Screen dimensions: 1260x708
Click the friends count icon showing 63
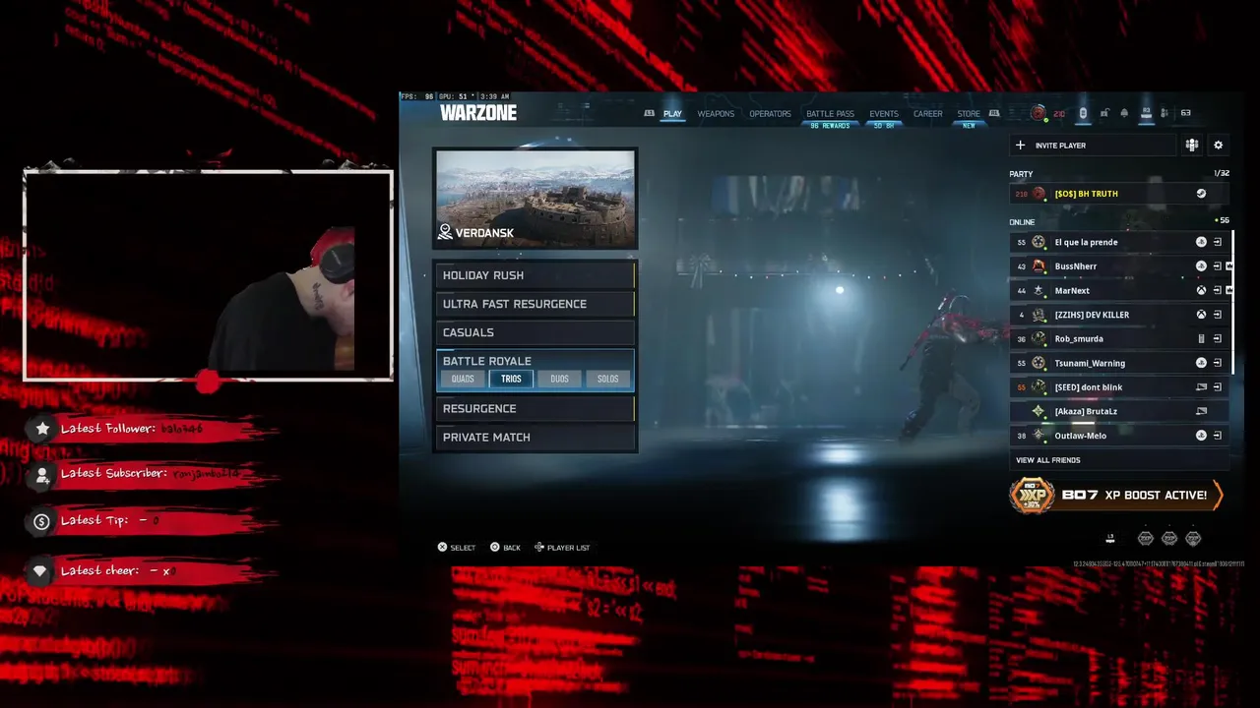point(1165,113)
